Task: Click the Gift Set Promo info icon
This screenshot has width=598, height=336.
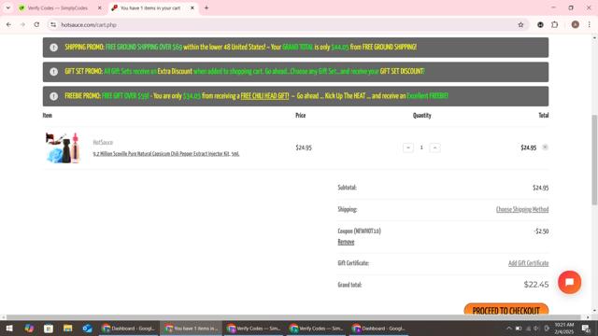Action: (x=54, y=72)
